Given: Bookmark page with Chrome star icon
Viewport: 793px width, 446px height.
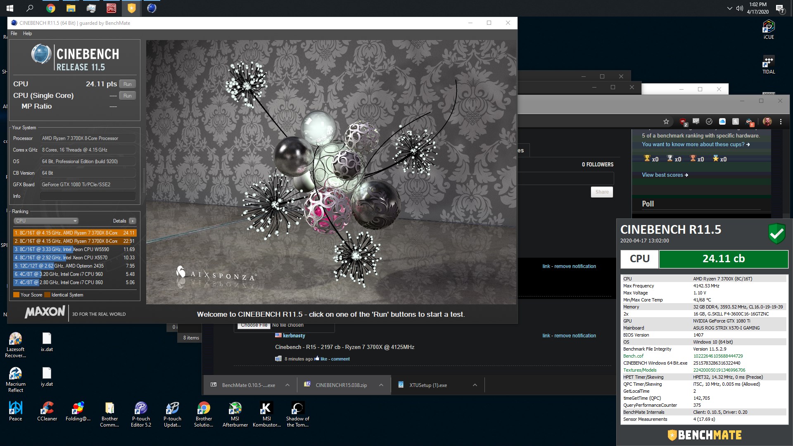Looking at the screenshot, I should [x=666, y=121].
